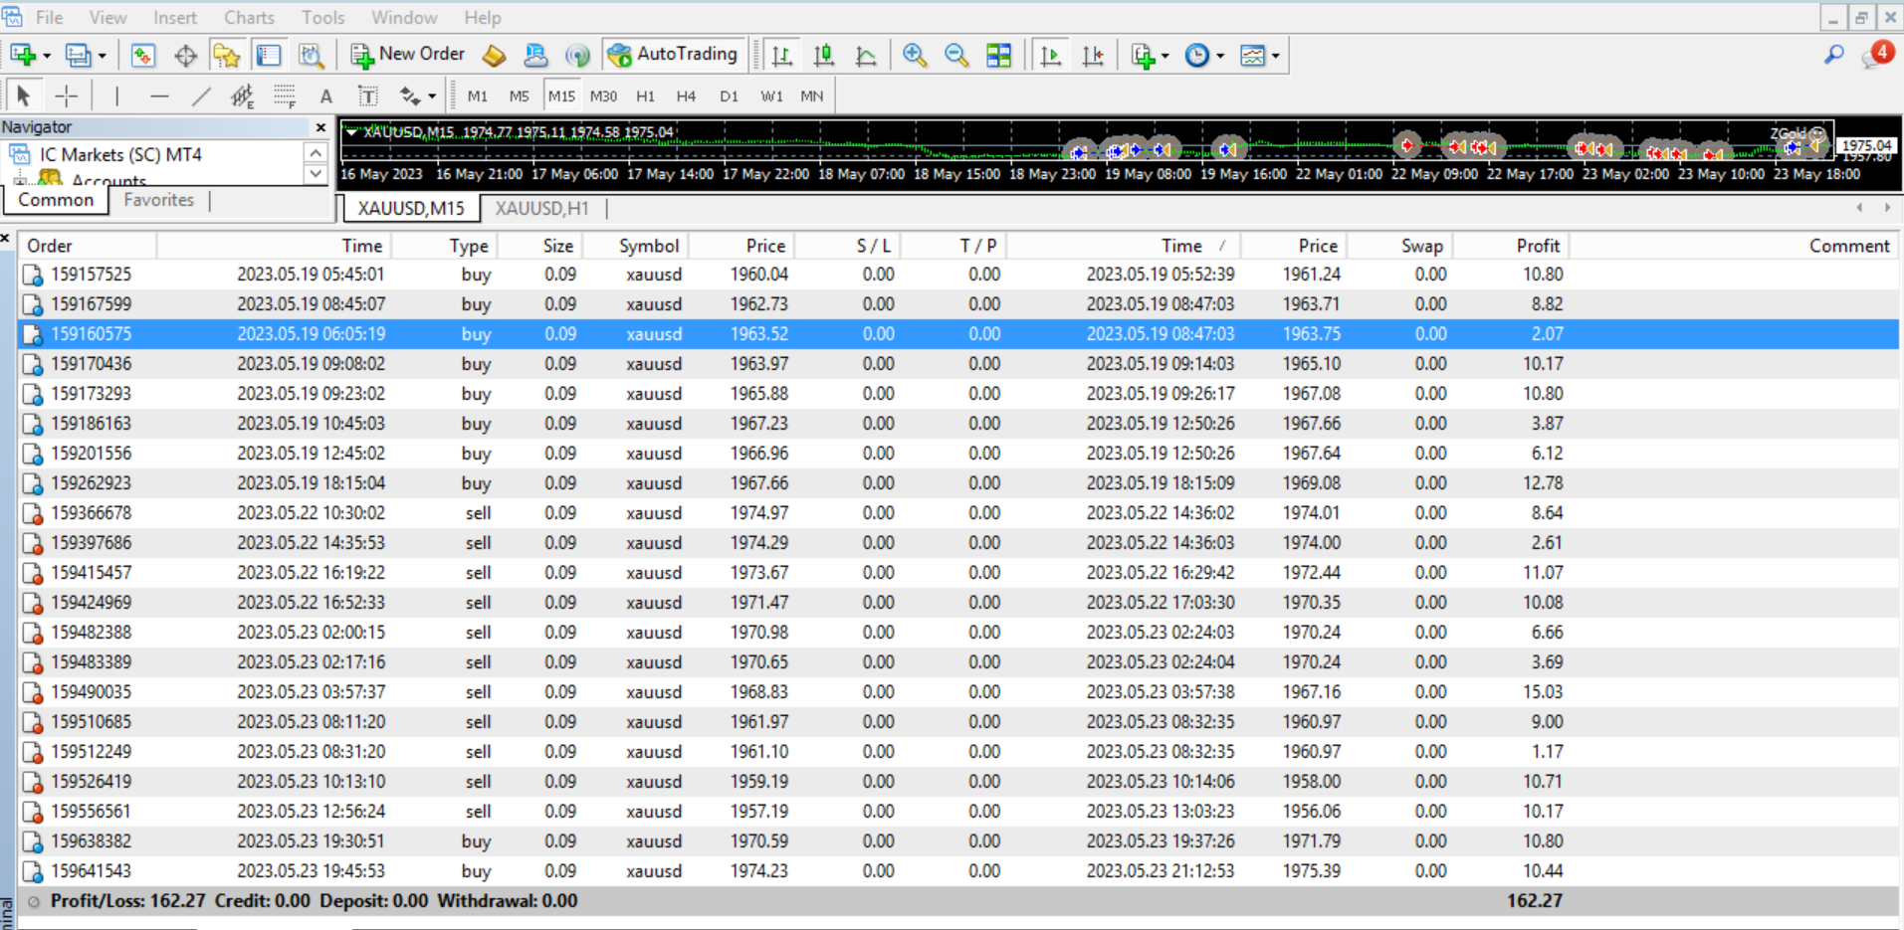The height and width of the screenshot is (930, 1904).
Task: Switch to the XAUUSD,H1 chart tab
Action: coord(541,209)
